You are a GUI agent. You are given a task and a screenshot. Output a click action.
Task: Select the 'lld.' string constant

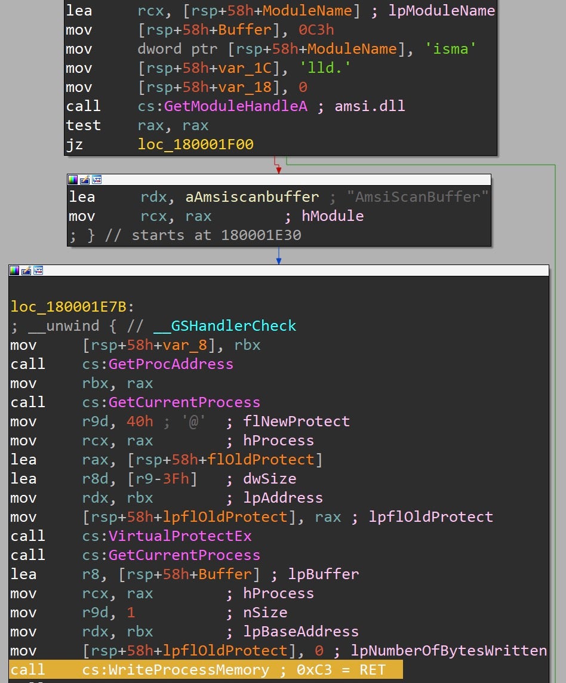coord(326,68)
